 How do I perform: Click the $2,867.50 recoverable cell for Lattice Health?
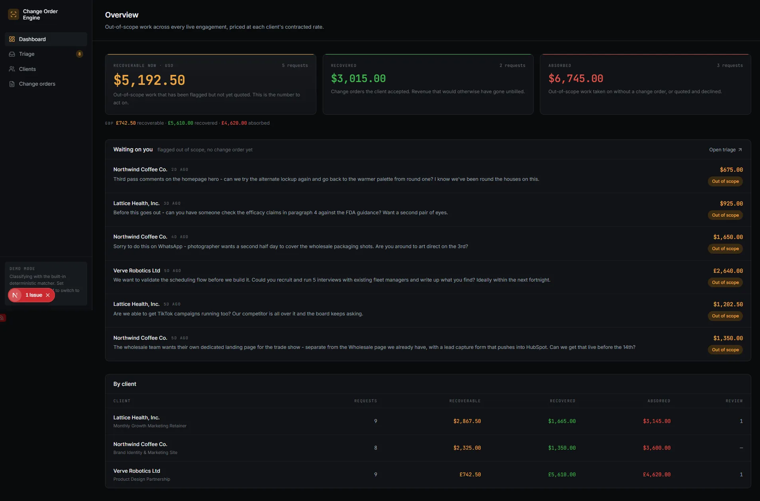coord(467,421)
